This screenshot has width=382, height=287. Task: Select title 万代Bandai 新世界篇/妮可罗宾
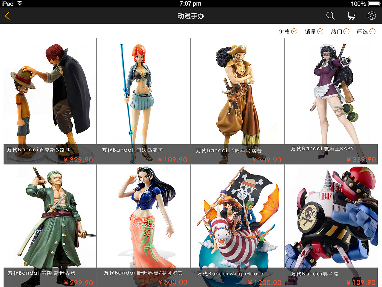[x=143, y=273]
